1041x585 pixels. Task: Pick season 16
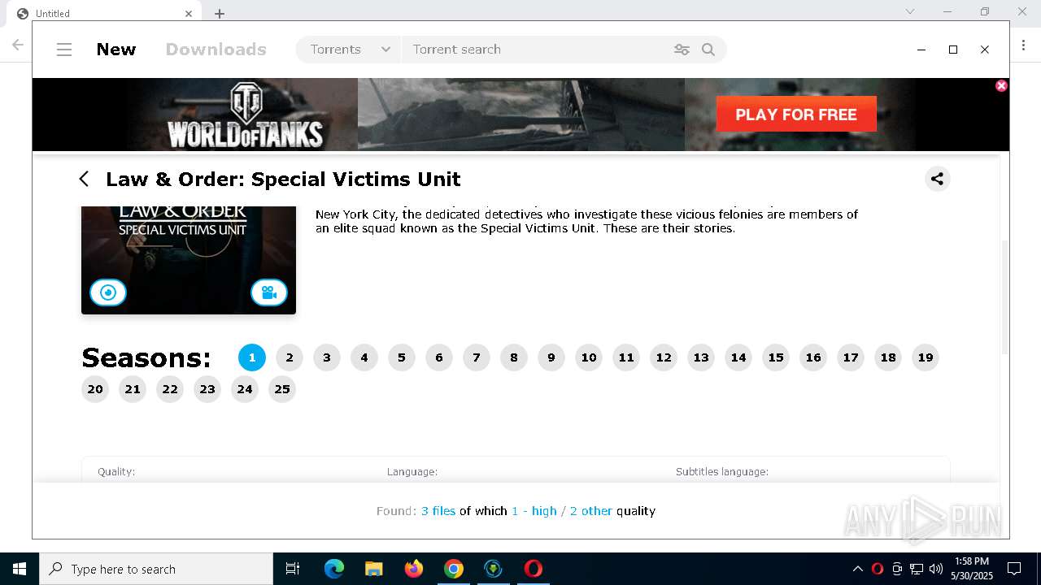(x=813, y=357)
